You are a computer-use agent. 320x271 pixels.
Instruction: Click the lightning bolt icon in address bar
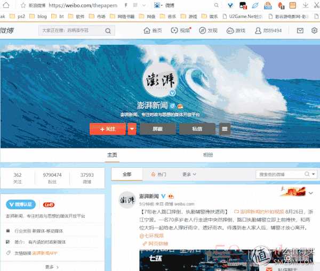coord(126,5)
